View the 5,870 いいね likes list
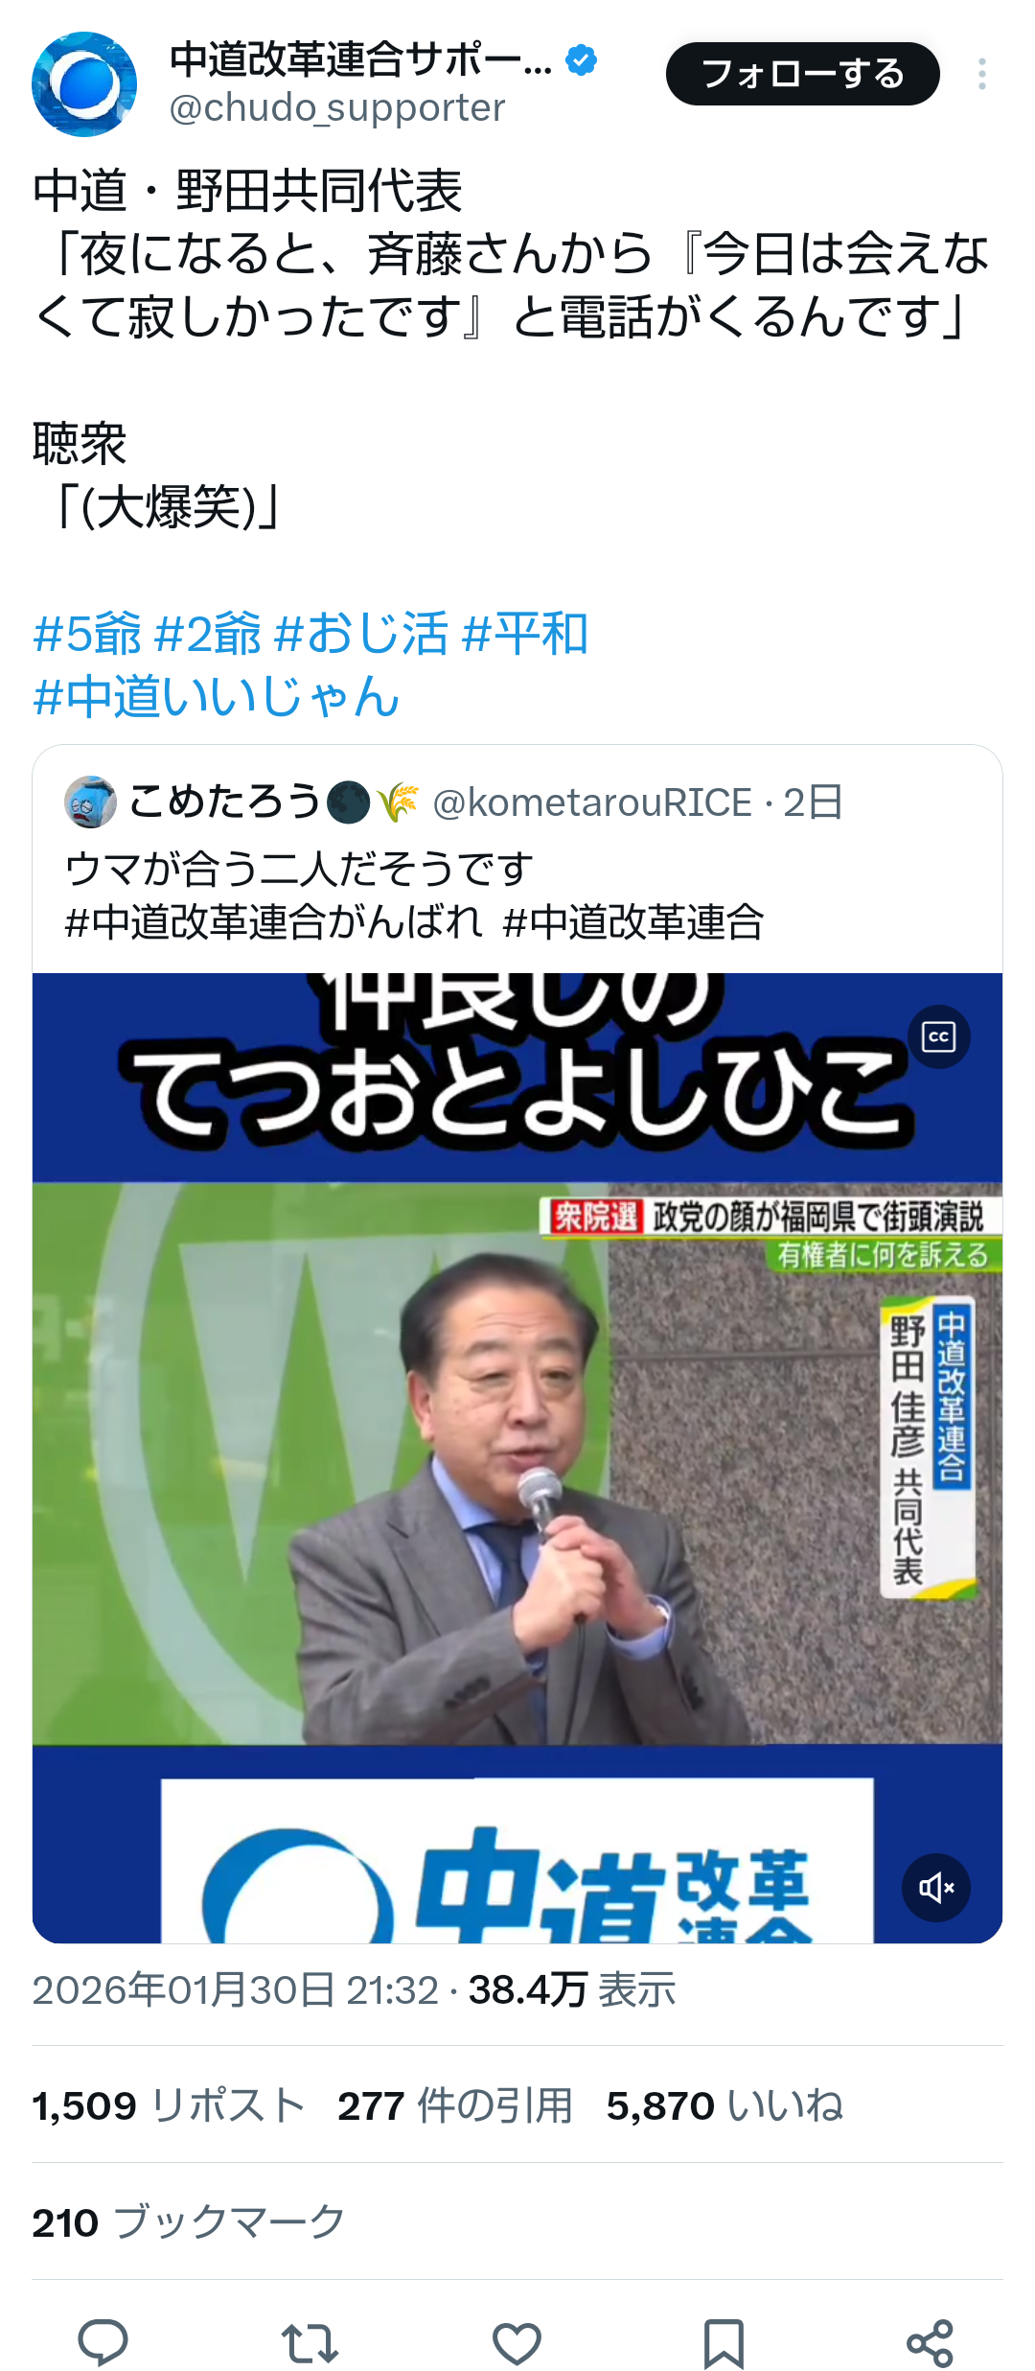The image size is (1035, 2371). [724, 2106]
